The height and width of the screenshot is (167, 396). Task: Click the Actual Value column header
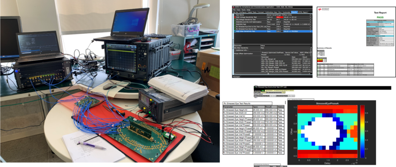[271, 15]
